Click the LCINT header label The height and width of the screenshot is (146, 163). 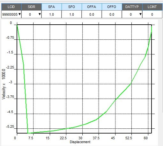(152, 7)
